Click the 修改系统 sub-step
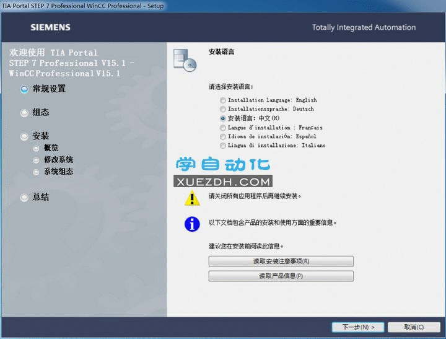This screenshot has width=446, height=339. pyautogui.click(x=53, y=160)
